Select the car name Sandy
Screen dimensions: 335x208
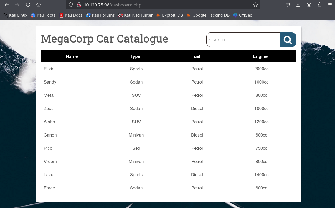50,82
